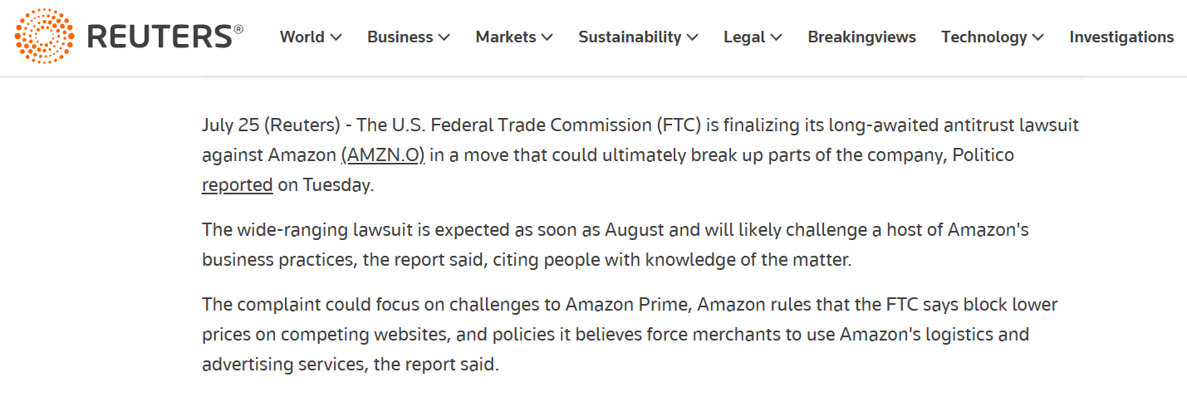Open the World menu item
The height and width of the screenshot is (397, 1187).
click(302, 37)
